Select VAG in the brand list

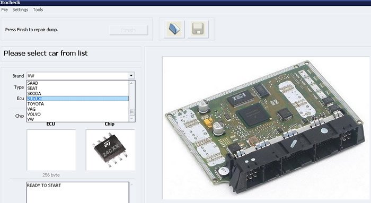tap(78, 109)
